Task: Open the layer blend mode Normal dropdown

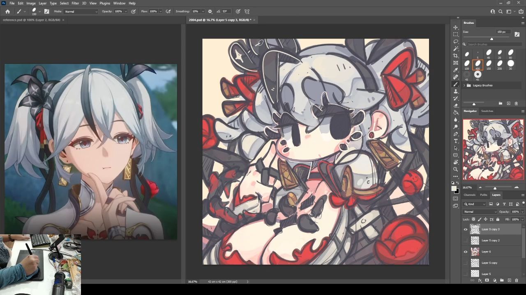Action: pos(480,212)
